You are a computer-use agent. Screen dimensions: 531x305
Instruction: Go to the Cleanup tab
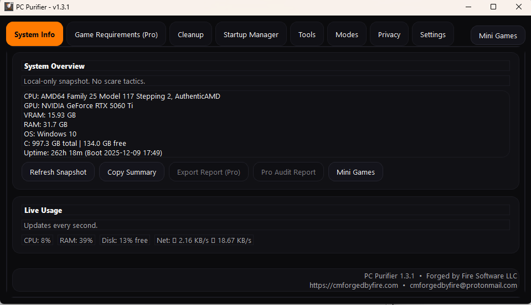(190, 34)
